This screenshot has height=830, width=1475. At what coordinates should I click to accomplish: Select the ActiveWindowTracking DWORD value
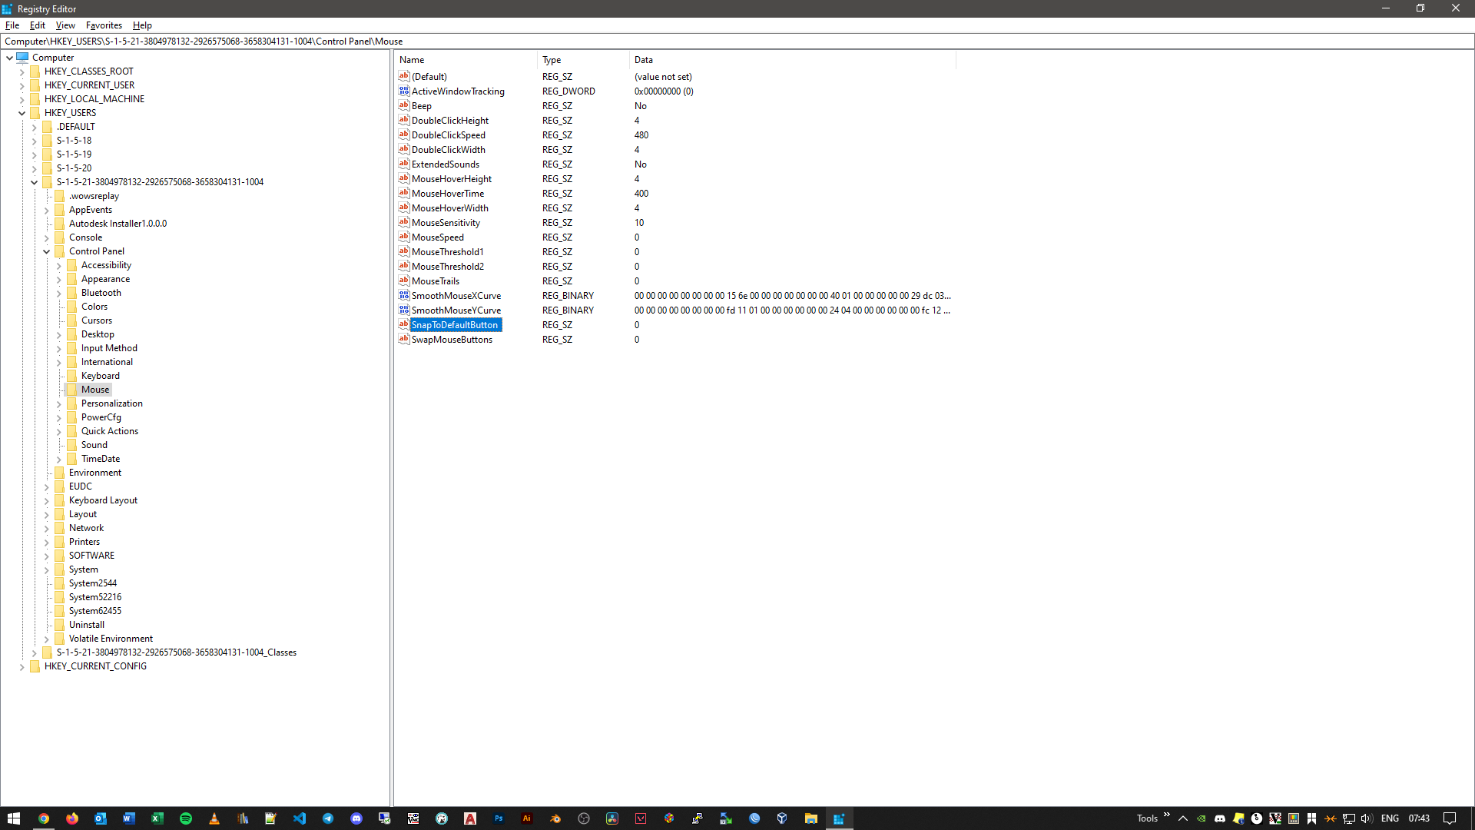tap(458, 91)
